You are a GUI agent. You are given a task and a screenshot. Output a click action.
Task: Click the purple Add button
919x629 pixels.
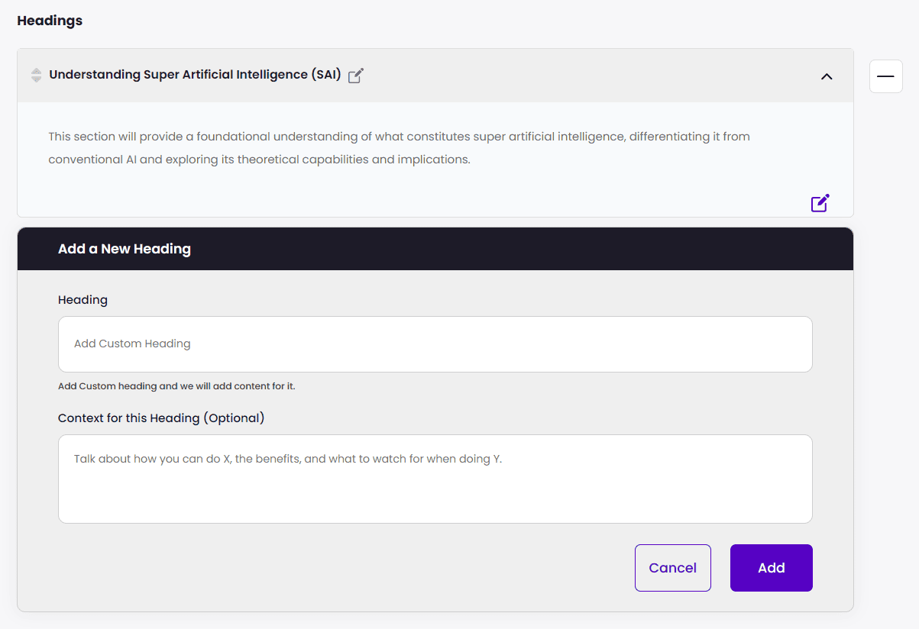tap(772, 568)
